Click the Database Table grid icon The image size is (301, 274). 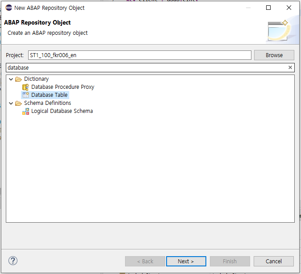point(25,95)
